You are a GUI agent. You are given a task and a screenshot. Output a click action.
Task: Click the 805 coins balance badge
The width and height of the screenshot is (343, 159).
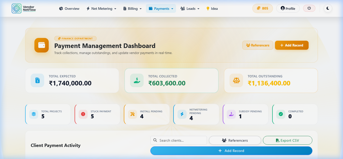click(x=262, y=8)
